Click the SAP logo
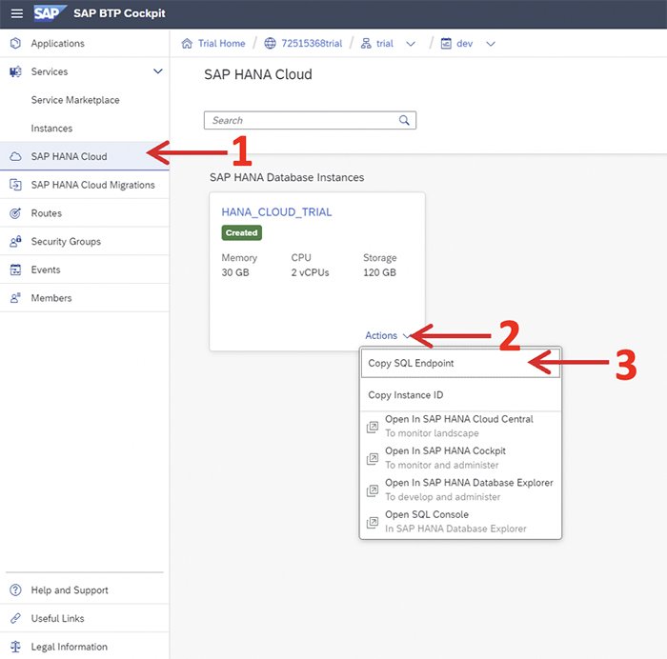Screen dimensions: 667x659 tap(50, 13)
